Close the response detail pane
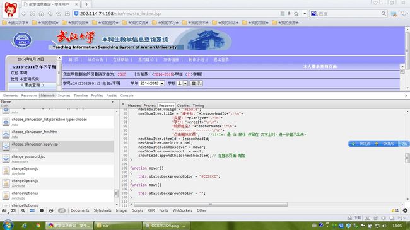 [x=123, y=104]
